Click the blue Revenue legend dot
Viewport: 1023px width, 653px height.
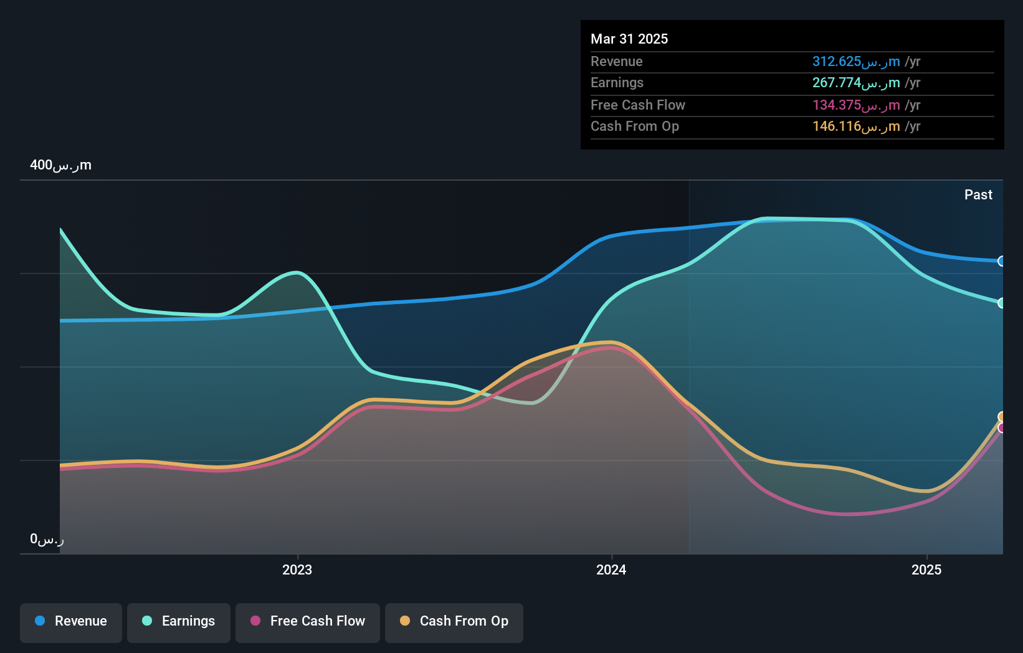tap(40, 621)
